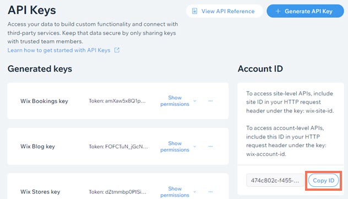Click the external link icon after API Keys link
Image resolution: width=348 pixels, height=199 pixels.
point(117,50)
